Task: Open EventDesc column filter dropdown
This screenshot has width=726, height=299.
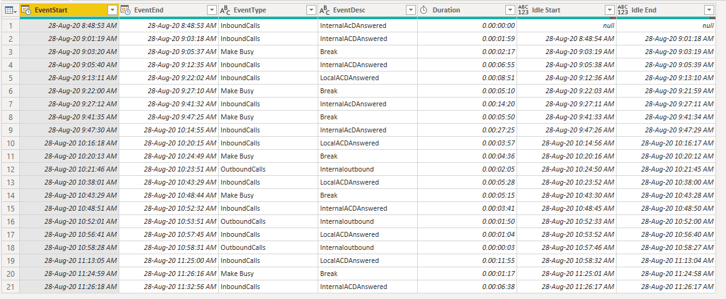Action: [x=410, y=10]
